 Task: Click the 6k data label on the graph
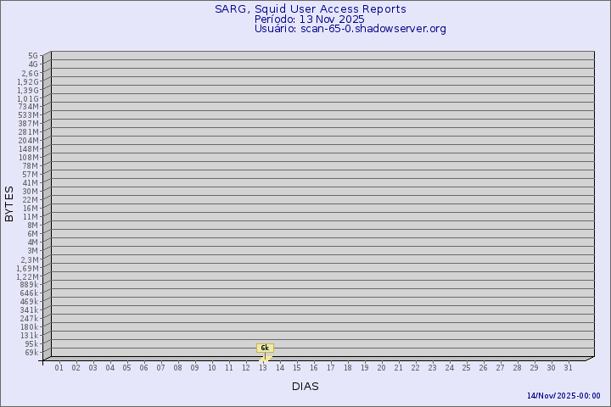tap(265, 348)
